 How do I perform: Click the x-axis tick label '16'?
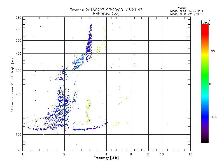tap(190, 154)
